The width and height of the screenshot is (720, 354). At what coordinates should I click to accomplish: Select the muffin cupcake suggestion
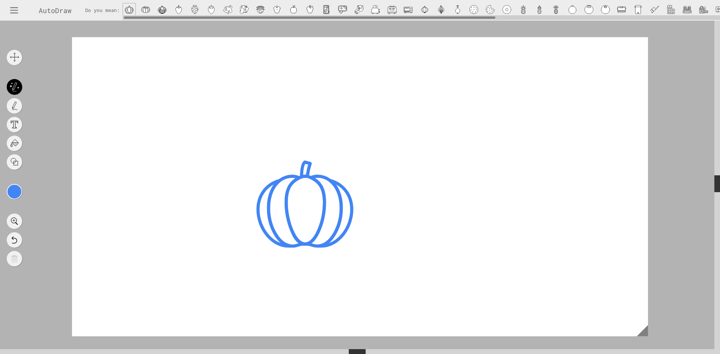[260, 10]
